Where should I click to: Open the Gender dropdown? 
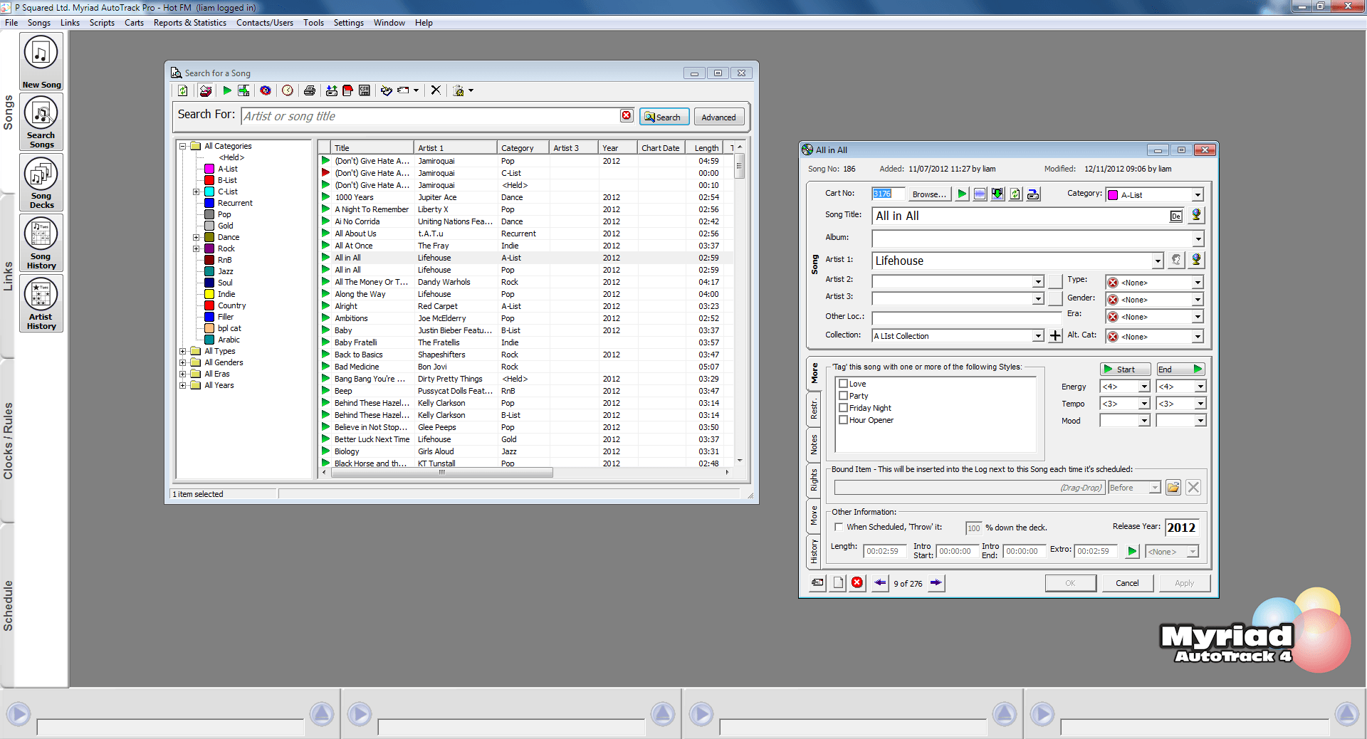coord(1198,300)
